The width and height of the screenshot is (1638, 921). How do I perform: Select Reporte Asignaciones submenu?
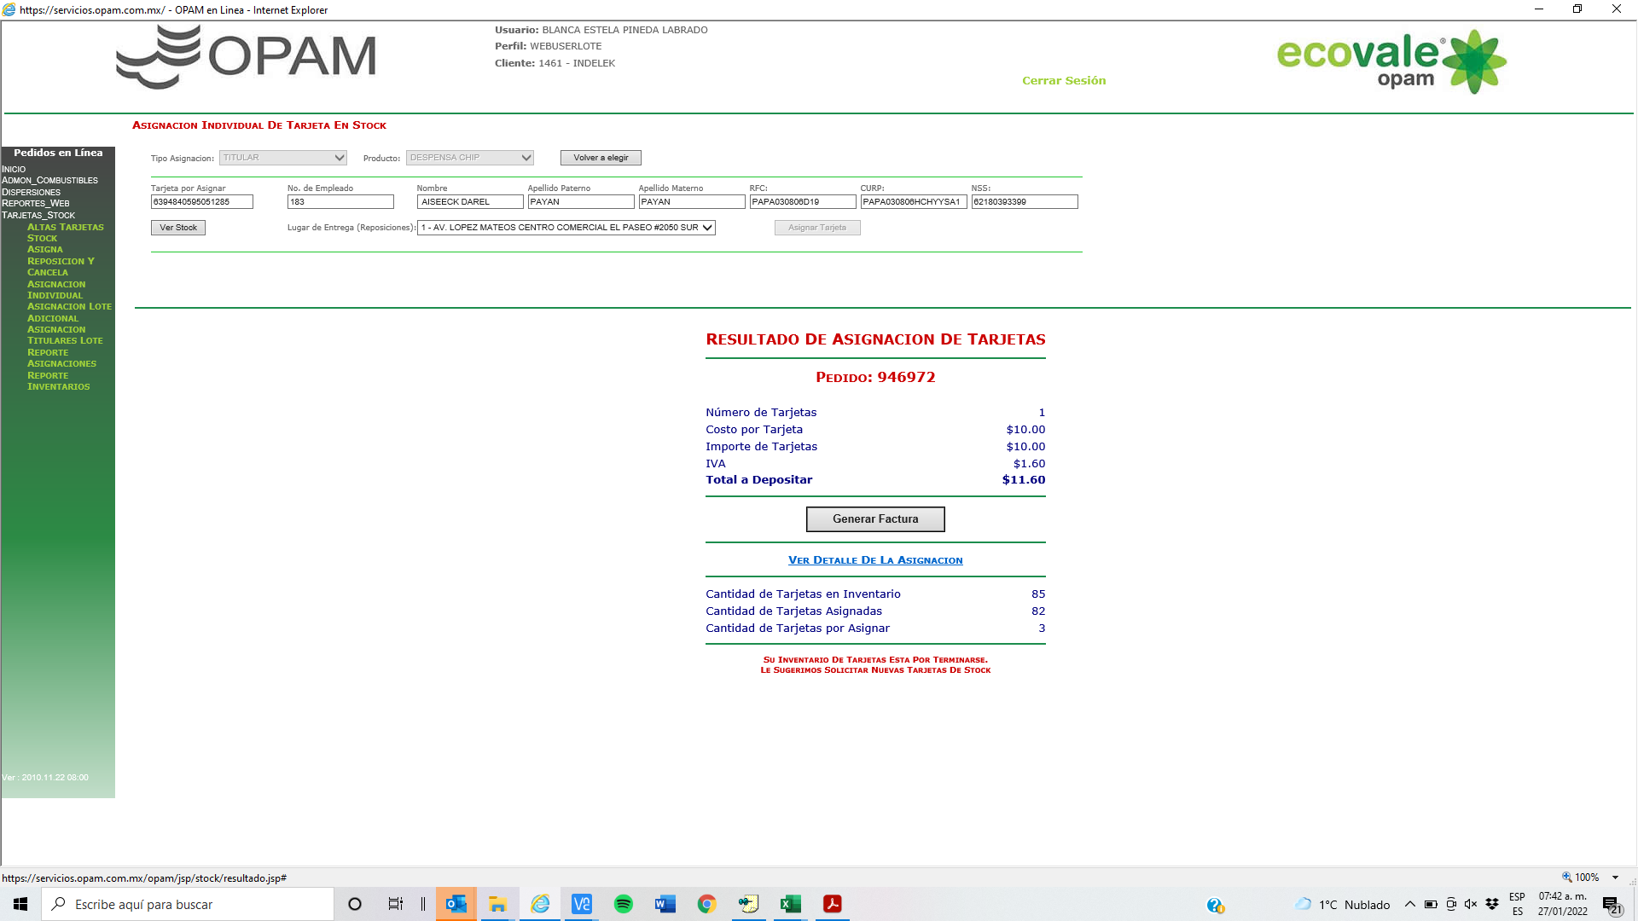coord(61,358)
